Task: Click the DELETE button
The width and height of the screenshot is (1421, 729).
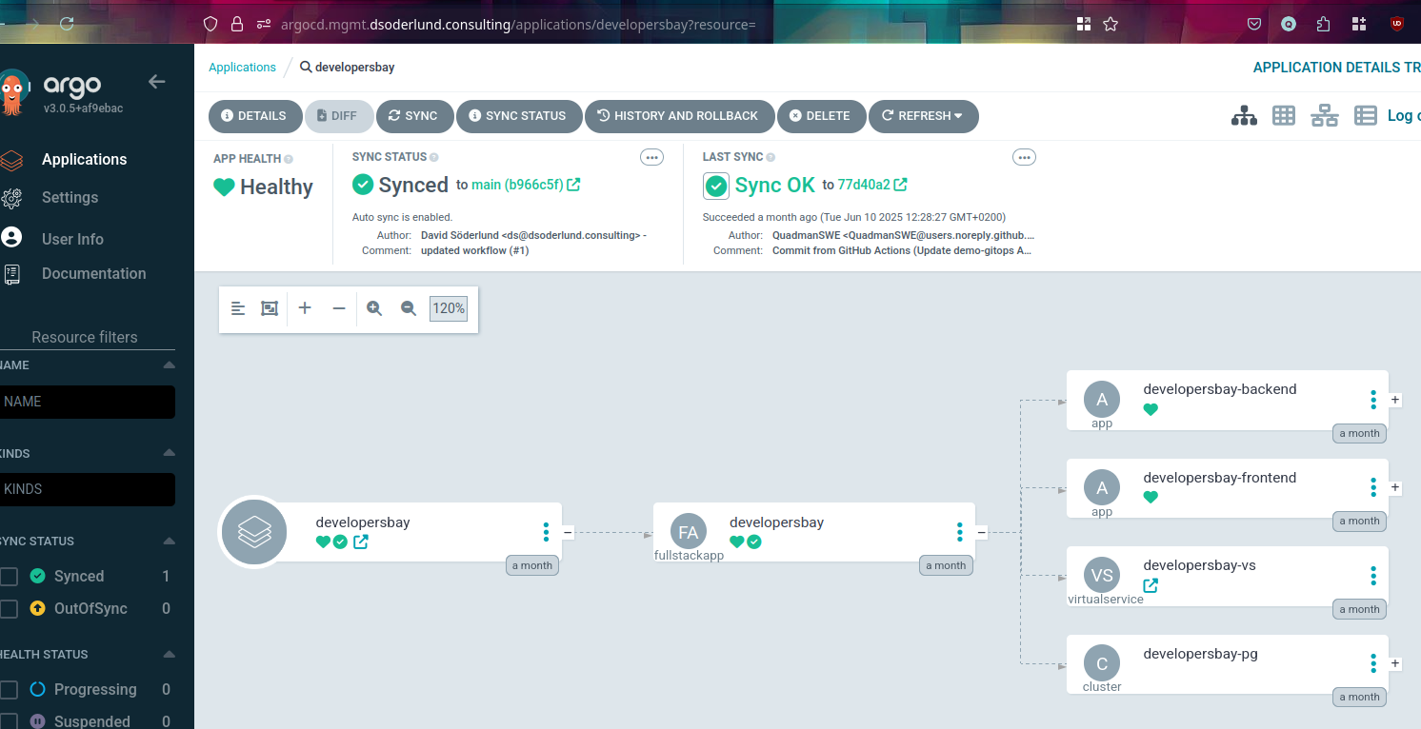Action: click(x=821, y=116)
